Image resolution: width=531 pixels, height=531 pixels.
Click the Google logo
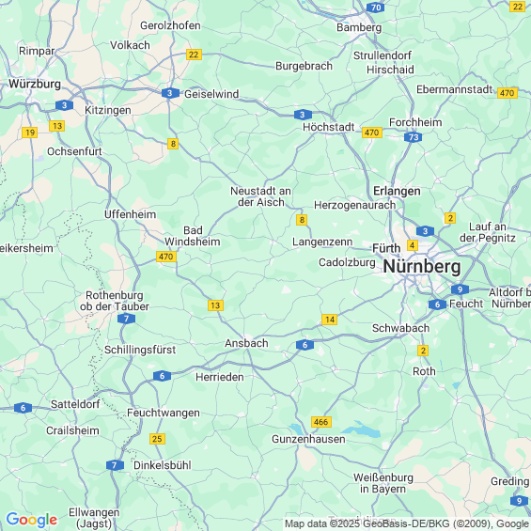[x=32, y=520]
